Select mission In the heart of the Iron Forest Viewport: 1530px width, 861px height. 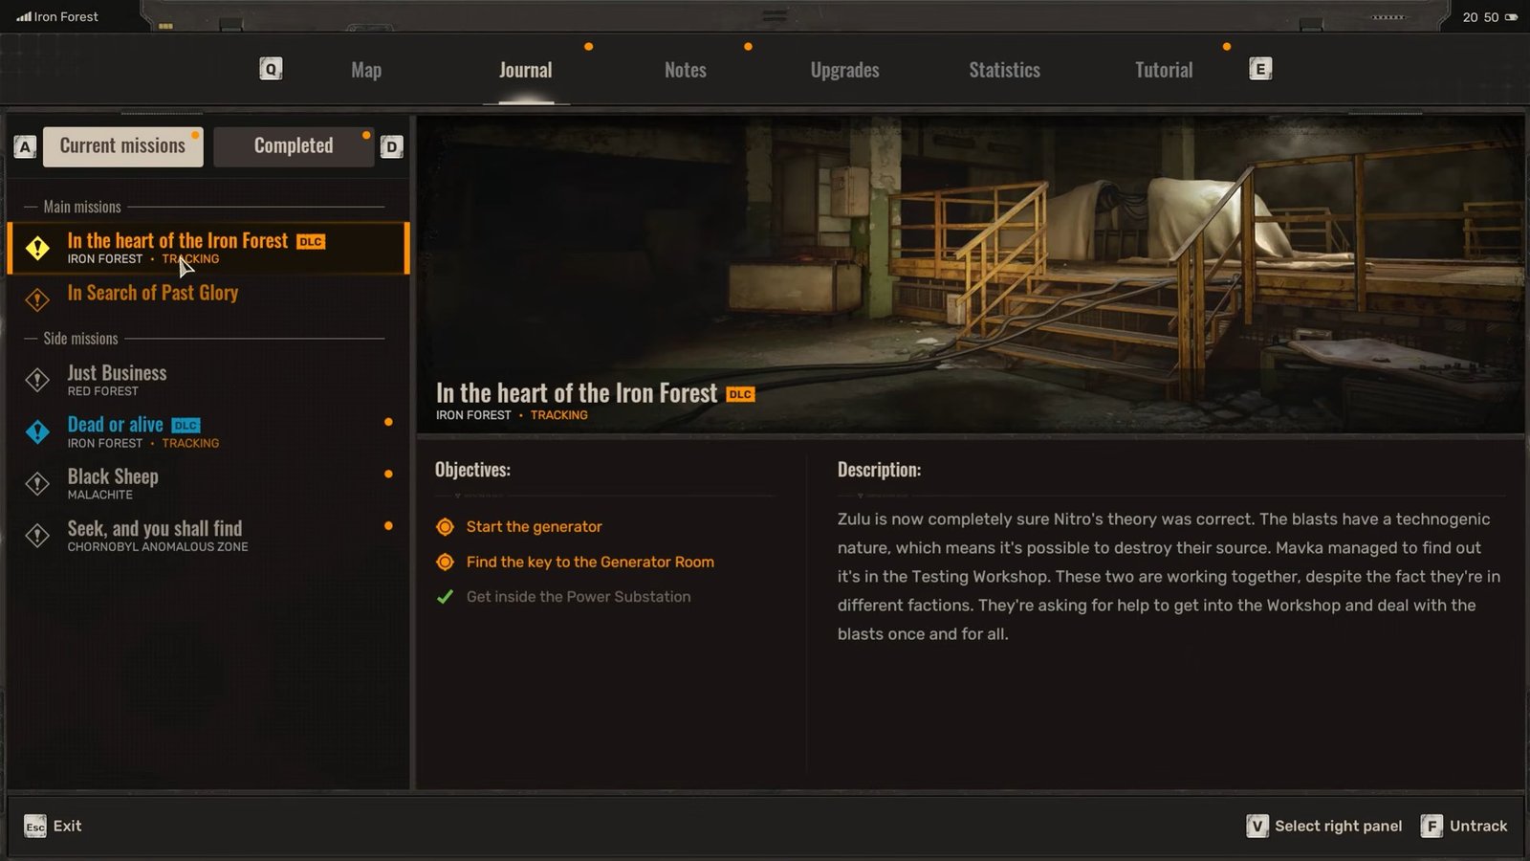tap(208, 248)
